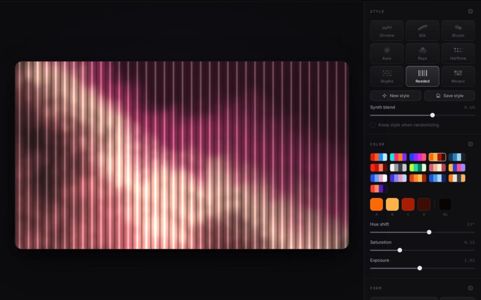Choose the blue-sky-navy palette preset
Screen dimensions: 481x300
coord(437,178)
